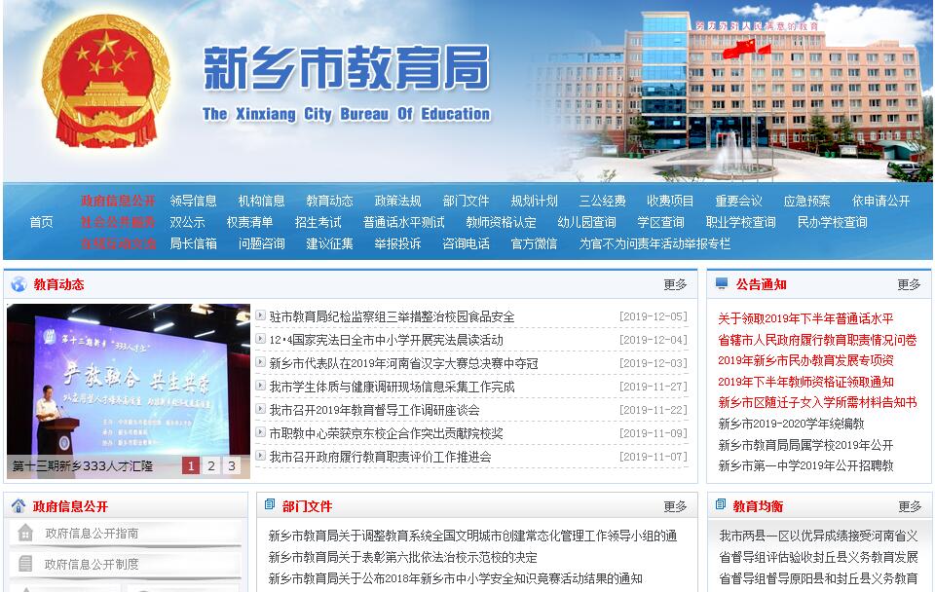
Task: Go to 首页 in the navigation bar
Action: click(x=41, y=222)
